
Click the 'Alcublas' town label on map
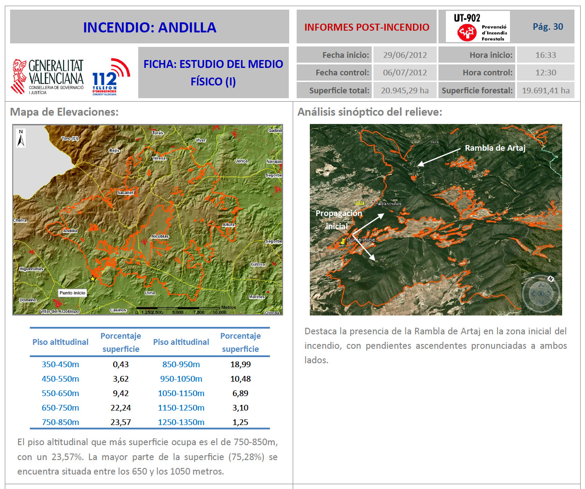pos(160,236)
